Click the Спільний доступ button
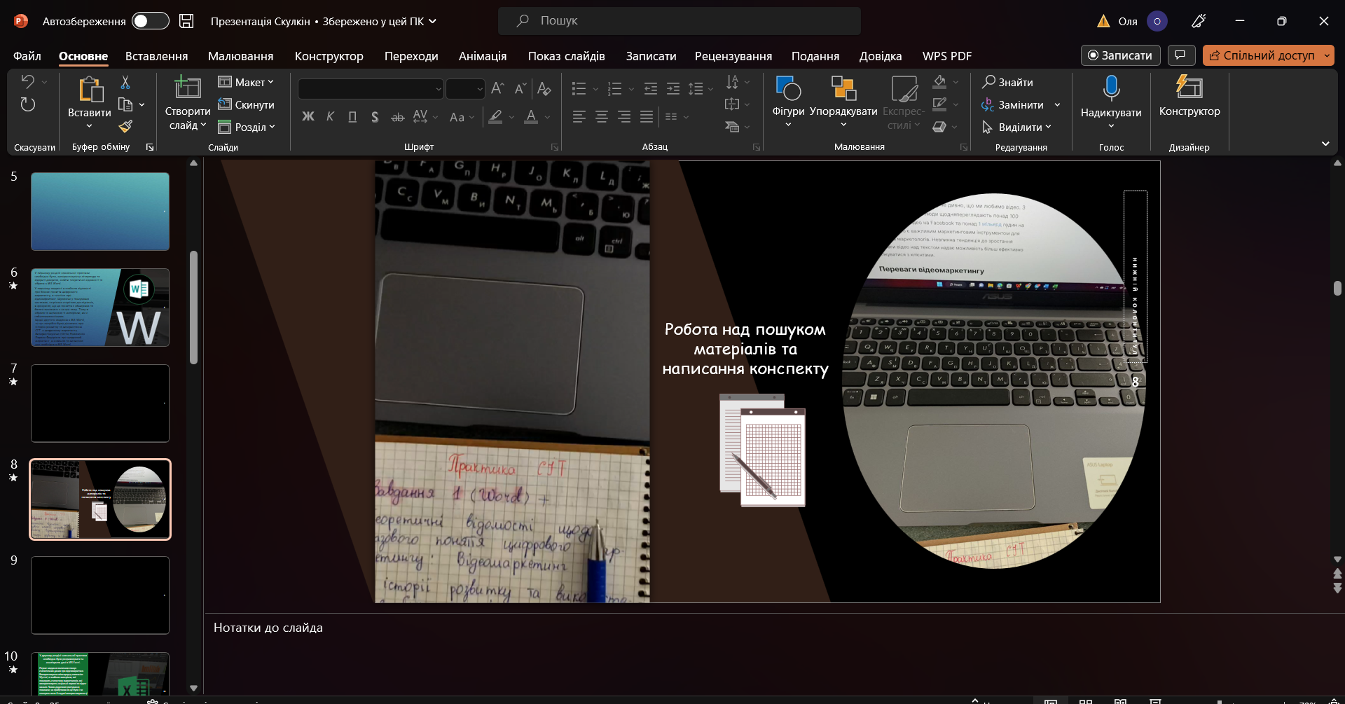1345x704 pixels. (1268, 55)
